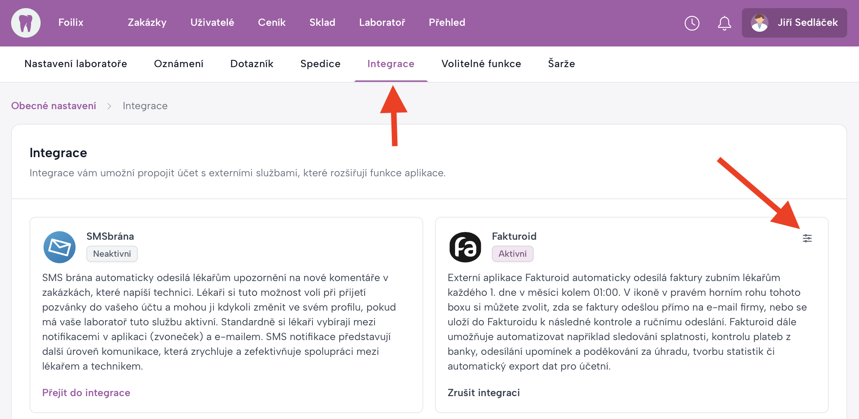Open the Jiří Sedláček user menu
This screenshot has width=859, height=419.
click(x=807, y=23)
